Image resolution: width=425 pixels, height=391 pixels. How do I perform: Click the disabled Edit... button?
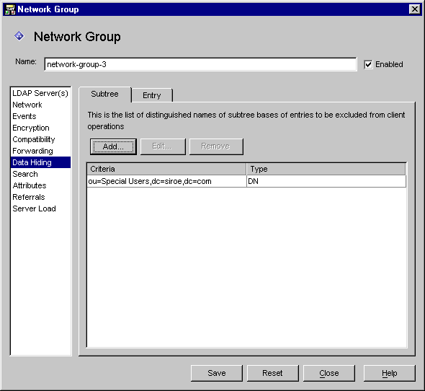163,146
